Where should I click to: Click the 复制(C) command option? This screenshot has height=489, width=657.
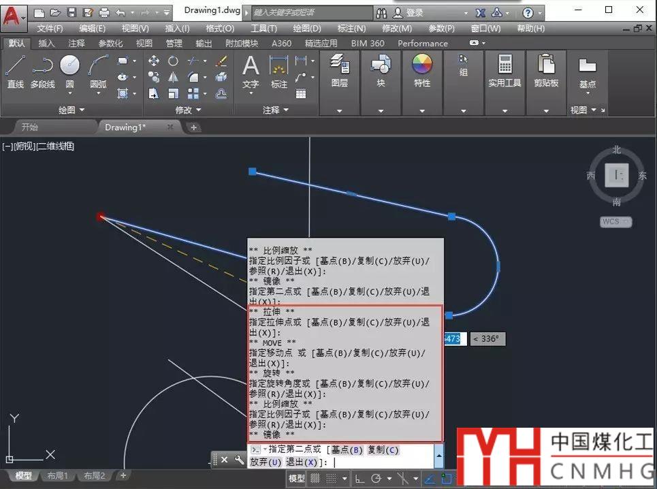click(383, 449)
